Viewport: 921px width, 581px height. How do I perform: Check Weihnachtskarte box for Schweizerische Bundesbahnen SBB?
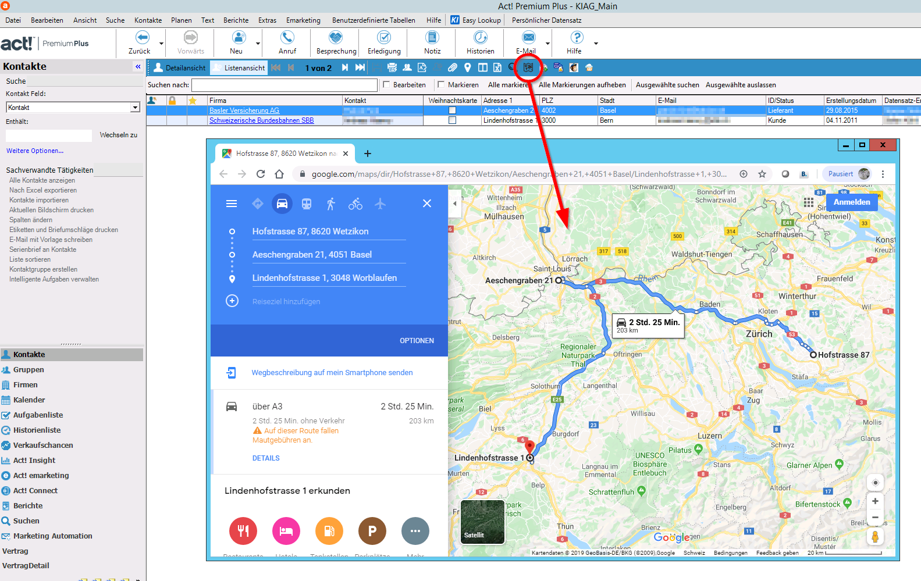point(452,120)
